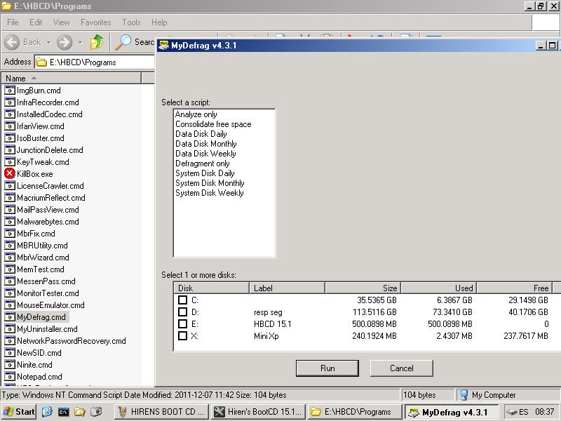Screen dimensions: 561x421
Task: Click ES language indicator in tray
Action: click(x=523, y=412)
